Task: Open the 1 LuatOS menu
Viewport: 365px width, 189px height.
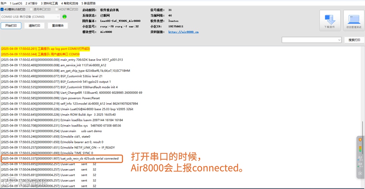Action: 16,3
